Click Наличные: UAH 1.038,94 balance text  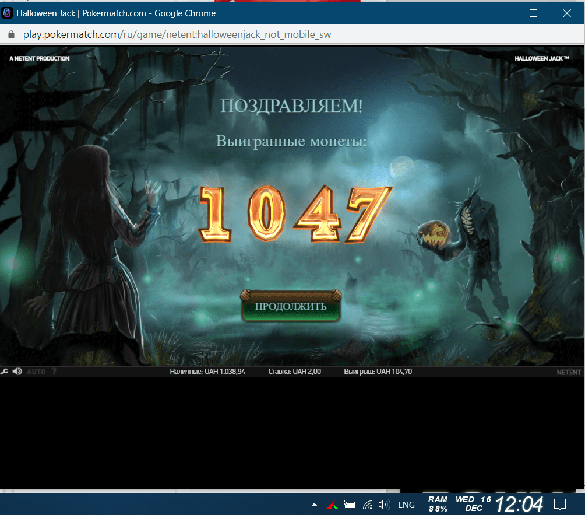pyautogui.click(x=207, y=372)
